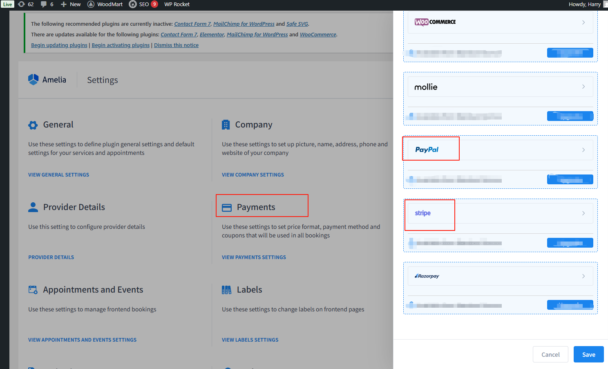
Task: Open View Payments Settings link
Action: coord(254,257)
